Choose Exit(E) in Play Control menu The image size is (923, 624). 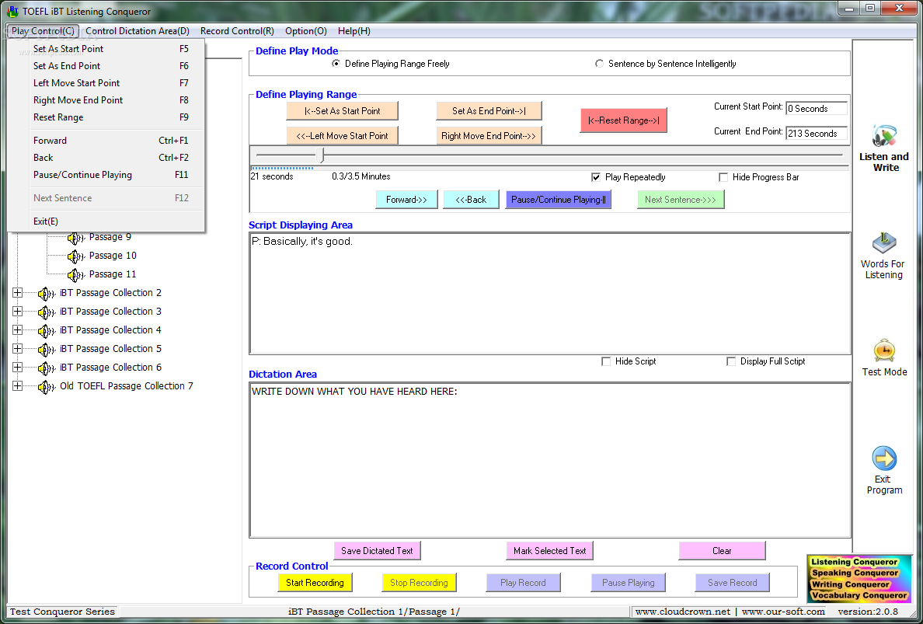[106, 221]
